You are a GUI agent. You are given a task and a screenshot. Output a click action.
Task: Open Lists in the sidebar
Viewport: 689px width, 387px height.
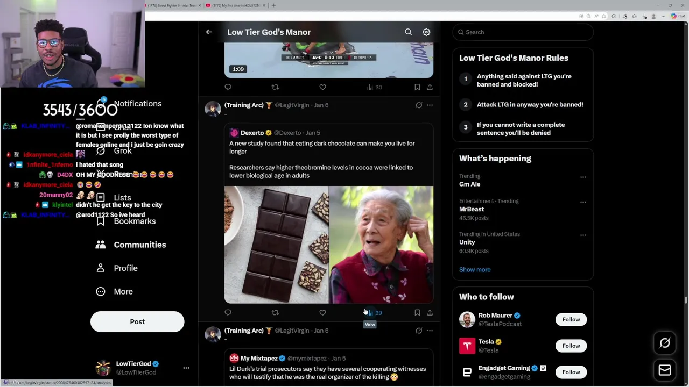coord(113,197)
